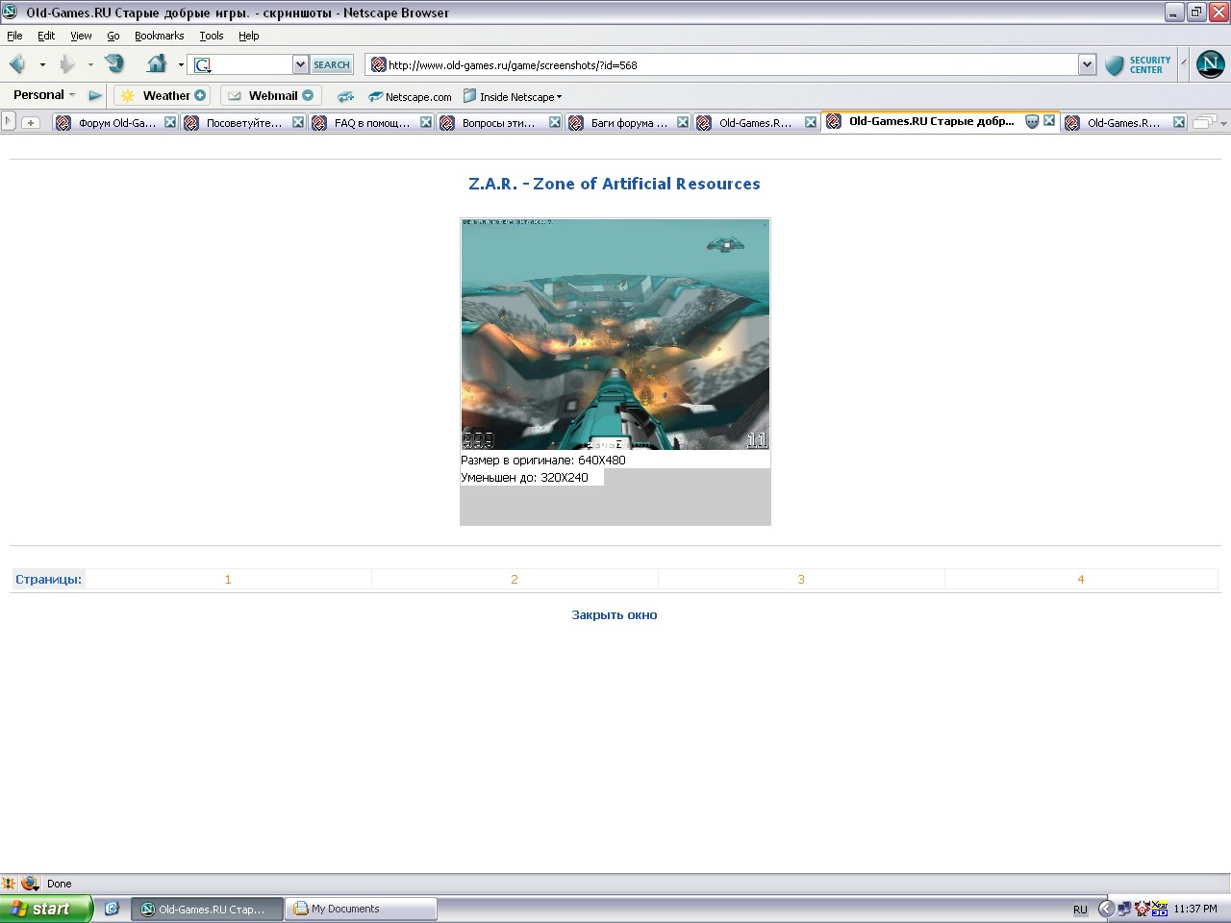
Task: Open the Edit menu
Action: coord(46,36)
